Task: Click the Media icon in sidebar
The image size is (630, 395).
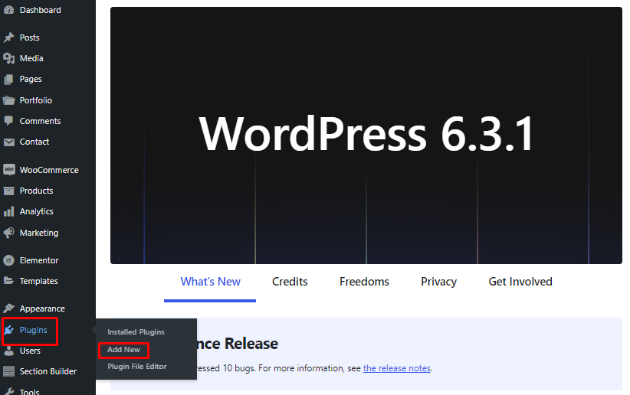Action: [9, 58]
